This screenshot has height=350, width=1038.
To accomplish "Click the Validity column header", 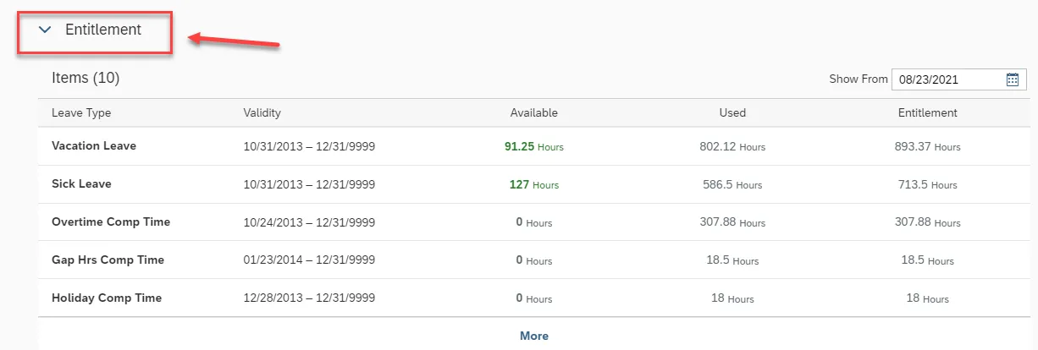I will 262,112.
